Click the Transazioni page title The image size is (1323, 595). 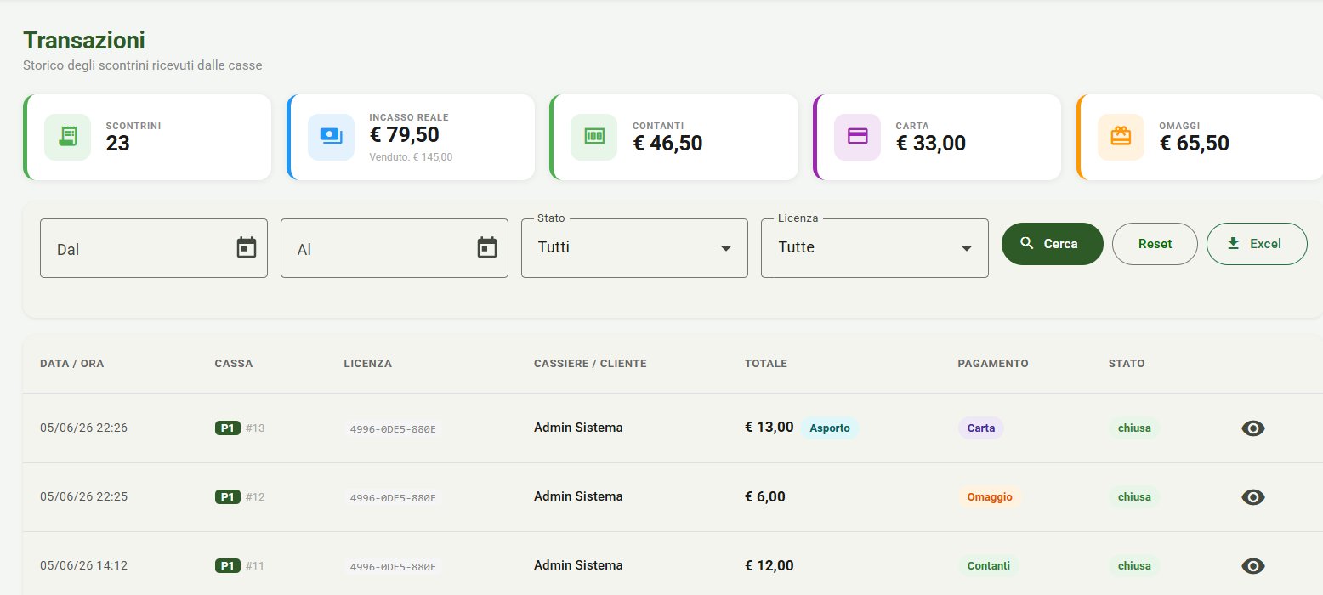coord(84,40)
